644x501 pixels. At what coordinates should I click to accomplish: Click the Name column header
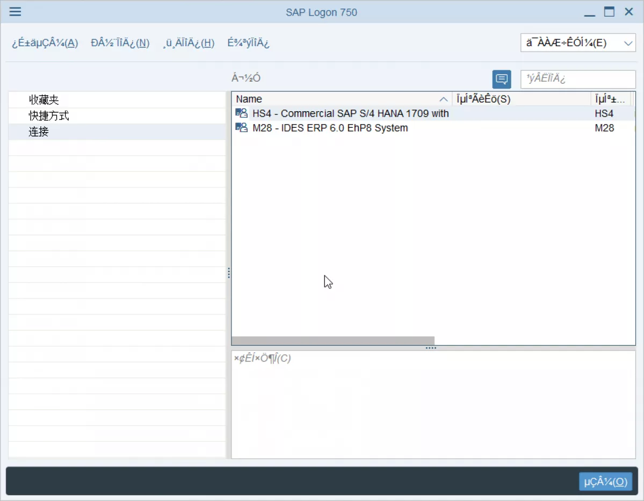coord(342,99)
